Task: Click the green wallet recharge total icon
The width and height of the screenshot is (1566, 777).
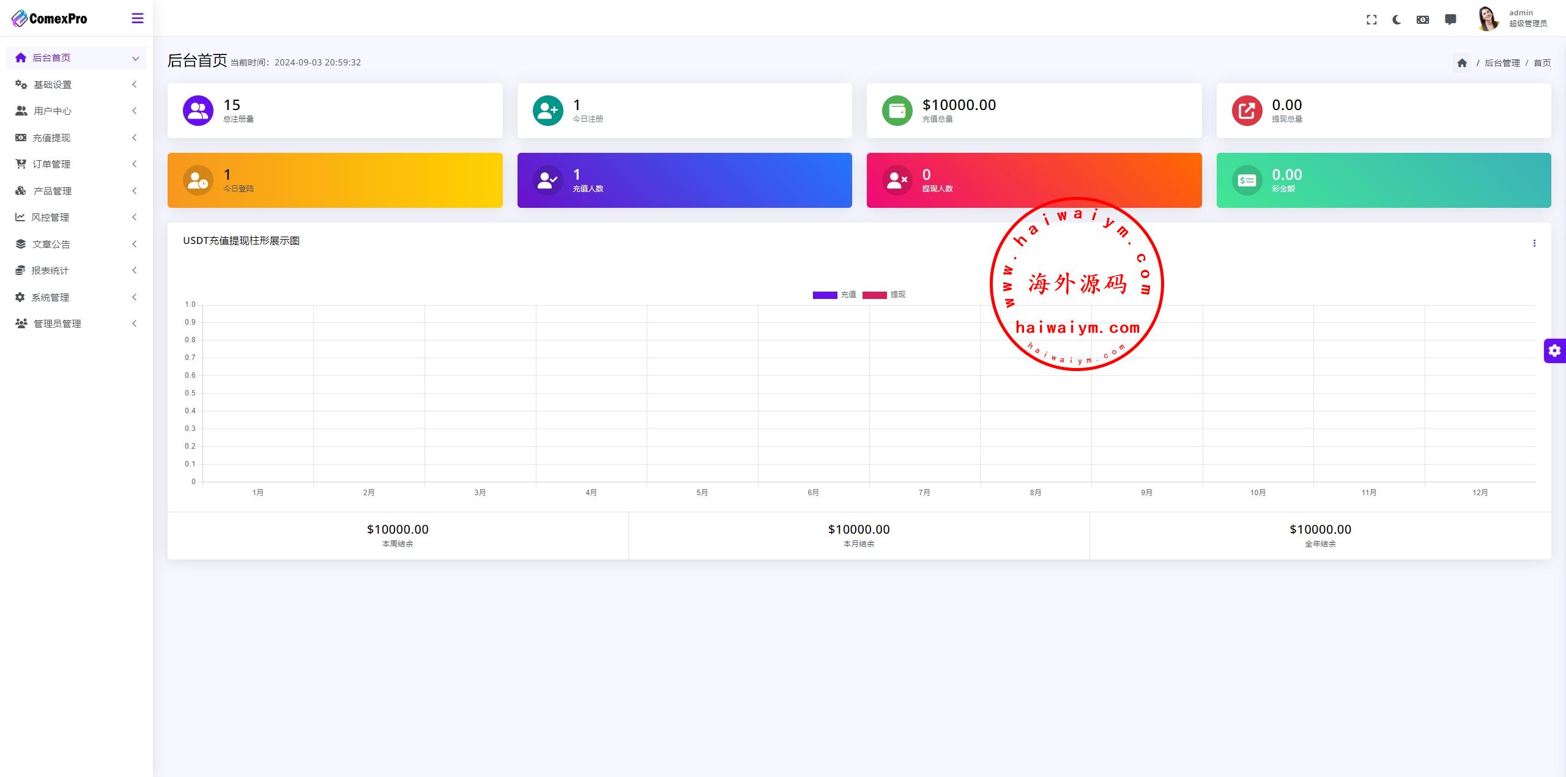Action: point(897,111)
